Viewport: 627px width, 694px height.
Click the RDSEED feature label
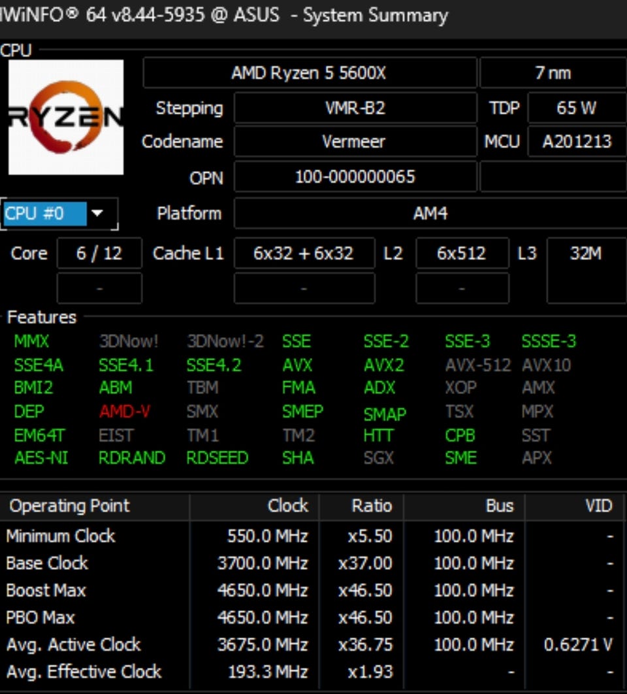click(217, 457)
